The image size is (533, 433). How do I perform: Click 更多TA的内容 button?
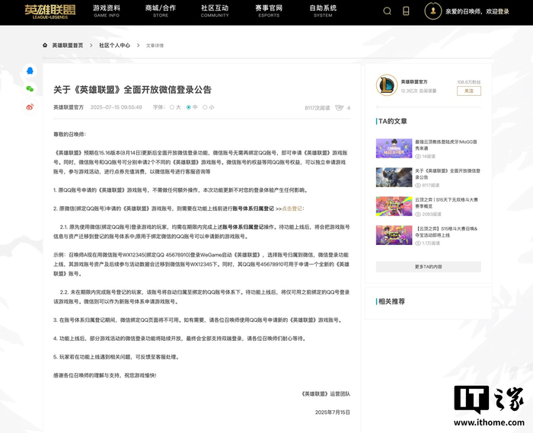[x=428, y=266]
